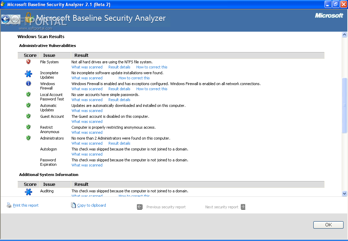Click Score header under Additional System Information
348x241 pixels.
[x=30, y=184]
